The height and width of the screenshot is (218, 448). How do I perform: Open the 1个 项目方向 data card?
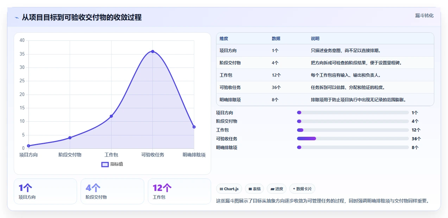point(45,191)
